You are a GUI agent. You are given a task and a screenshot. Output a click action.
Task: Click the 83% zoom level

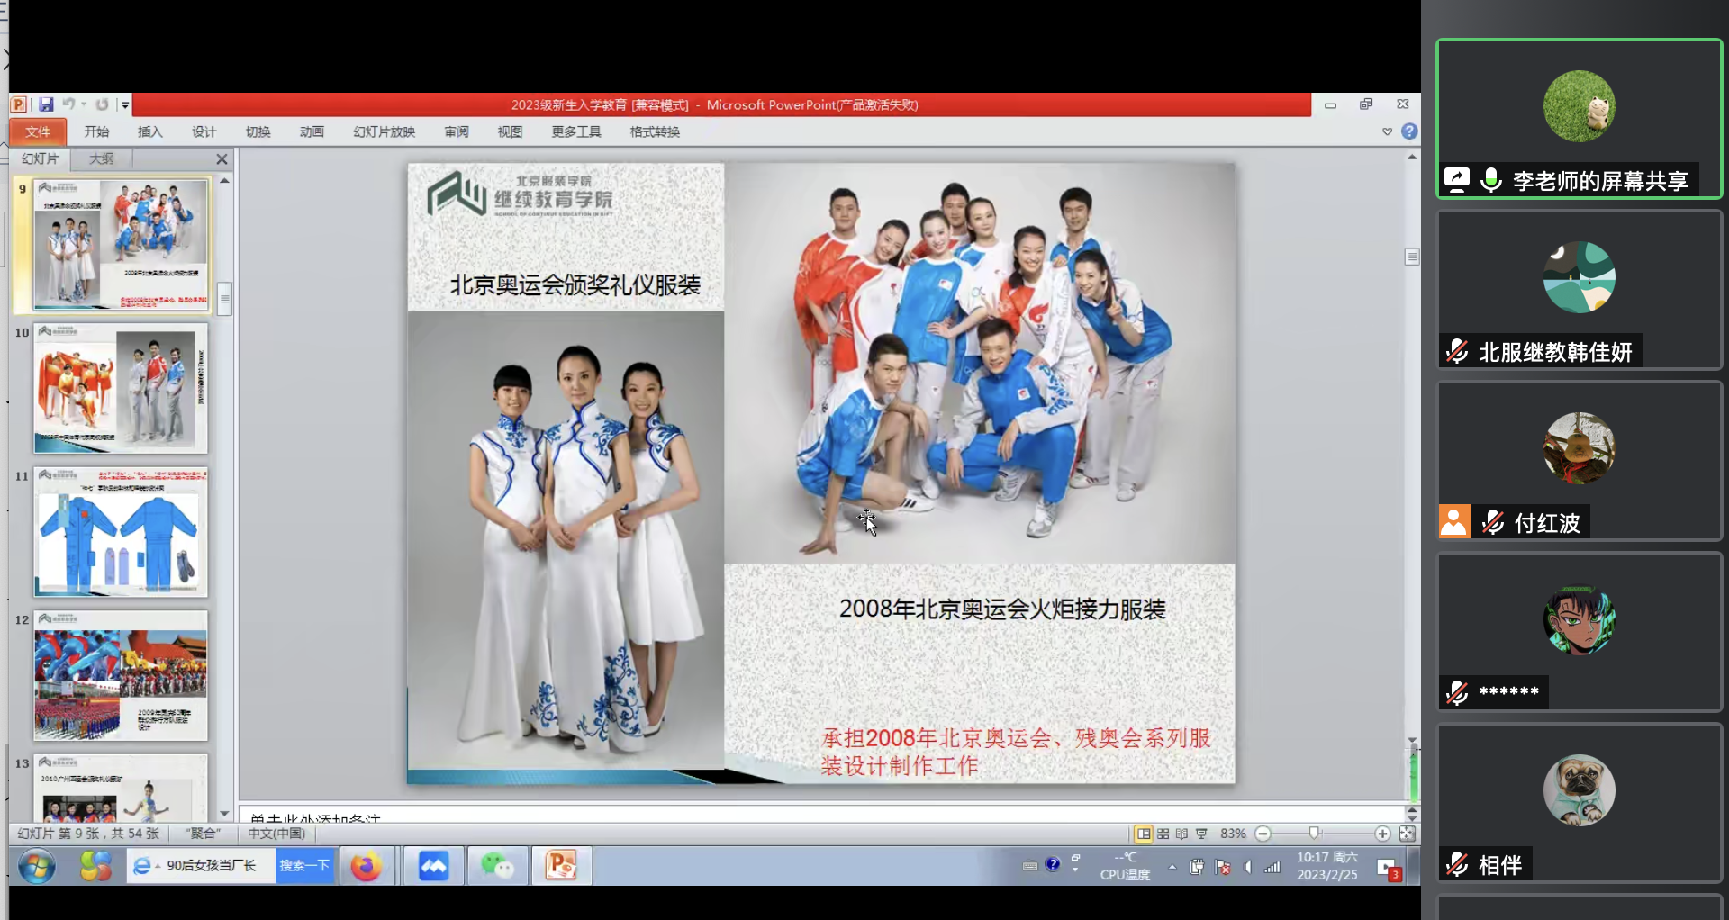(x=1233, y=834)
